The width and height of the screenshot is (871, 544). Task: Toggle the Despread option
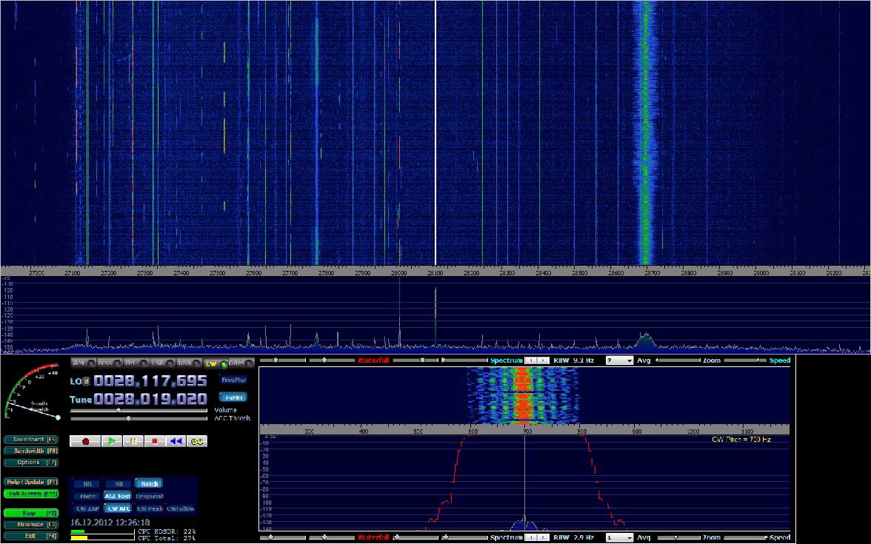[x=150, y=496]
